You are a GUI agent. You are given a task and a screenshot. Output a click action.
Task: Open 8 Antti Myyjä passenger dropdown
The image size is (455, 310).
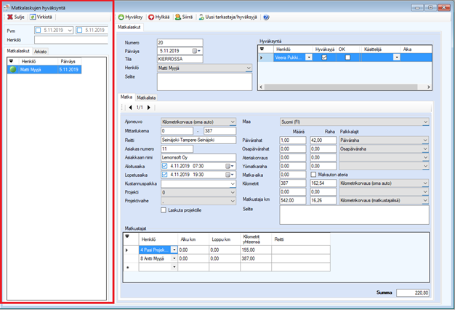coord(174,258)
